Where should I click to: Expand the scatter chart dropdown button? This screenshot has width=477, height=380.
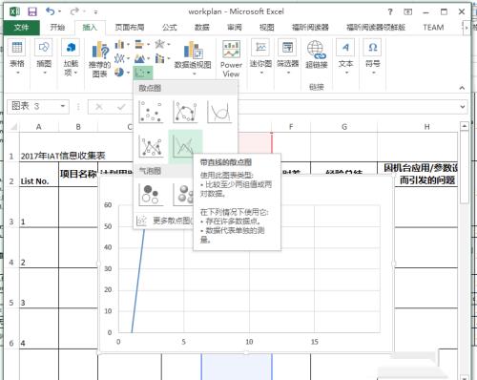143,73
